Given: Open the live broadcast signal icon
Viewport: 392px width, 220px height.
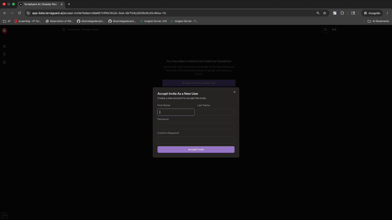Looking at the screenshot, I should [x=334, y=30].
